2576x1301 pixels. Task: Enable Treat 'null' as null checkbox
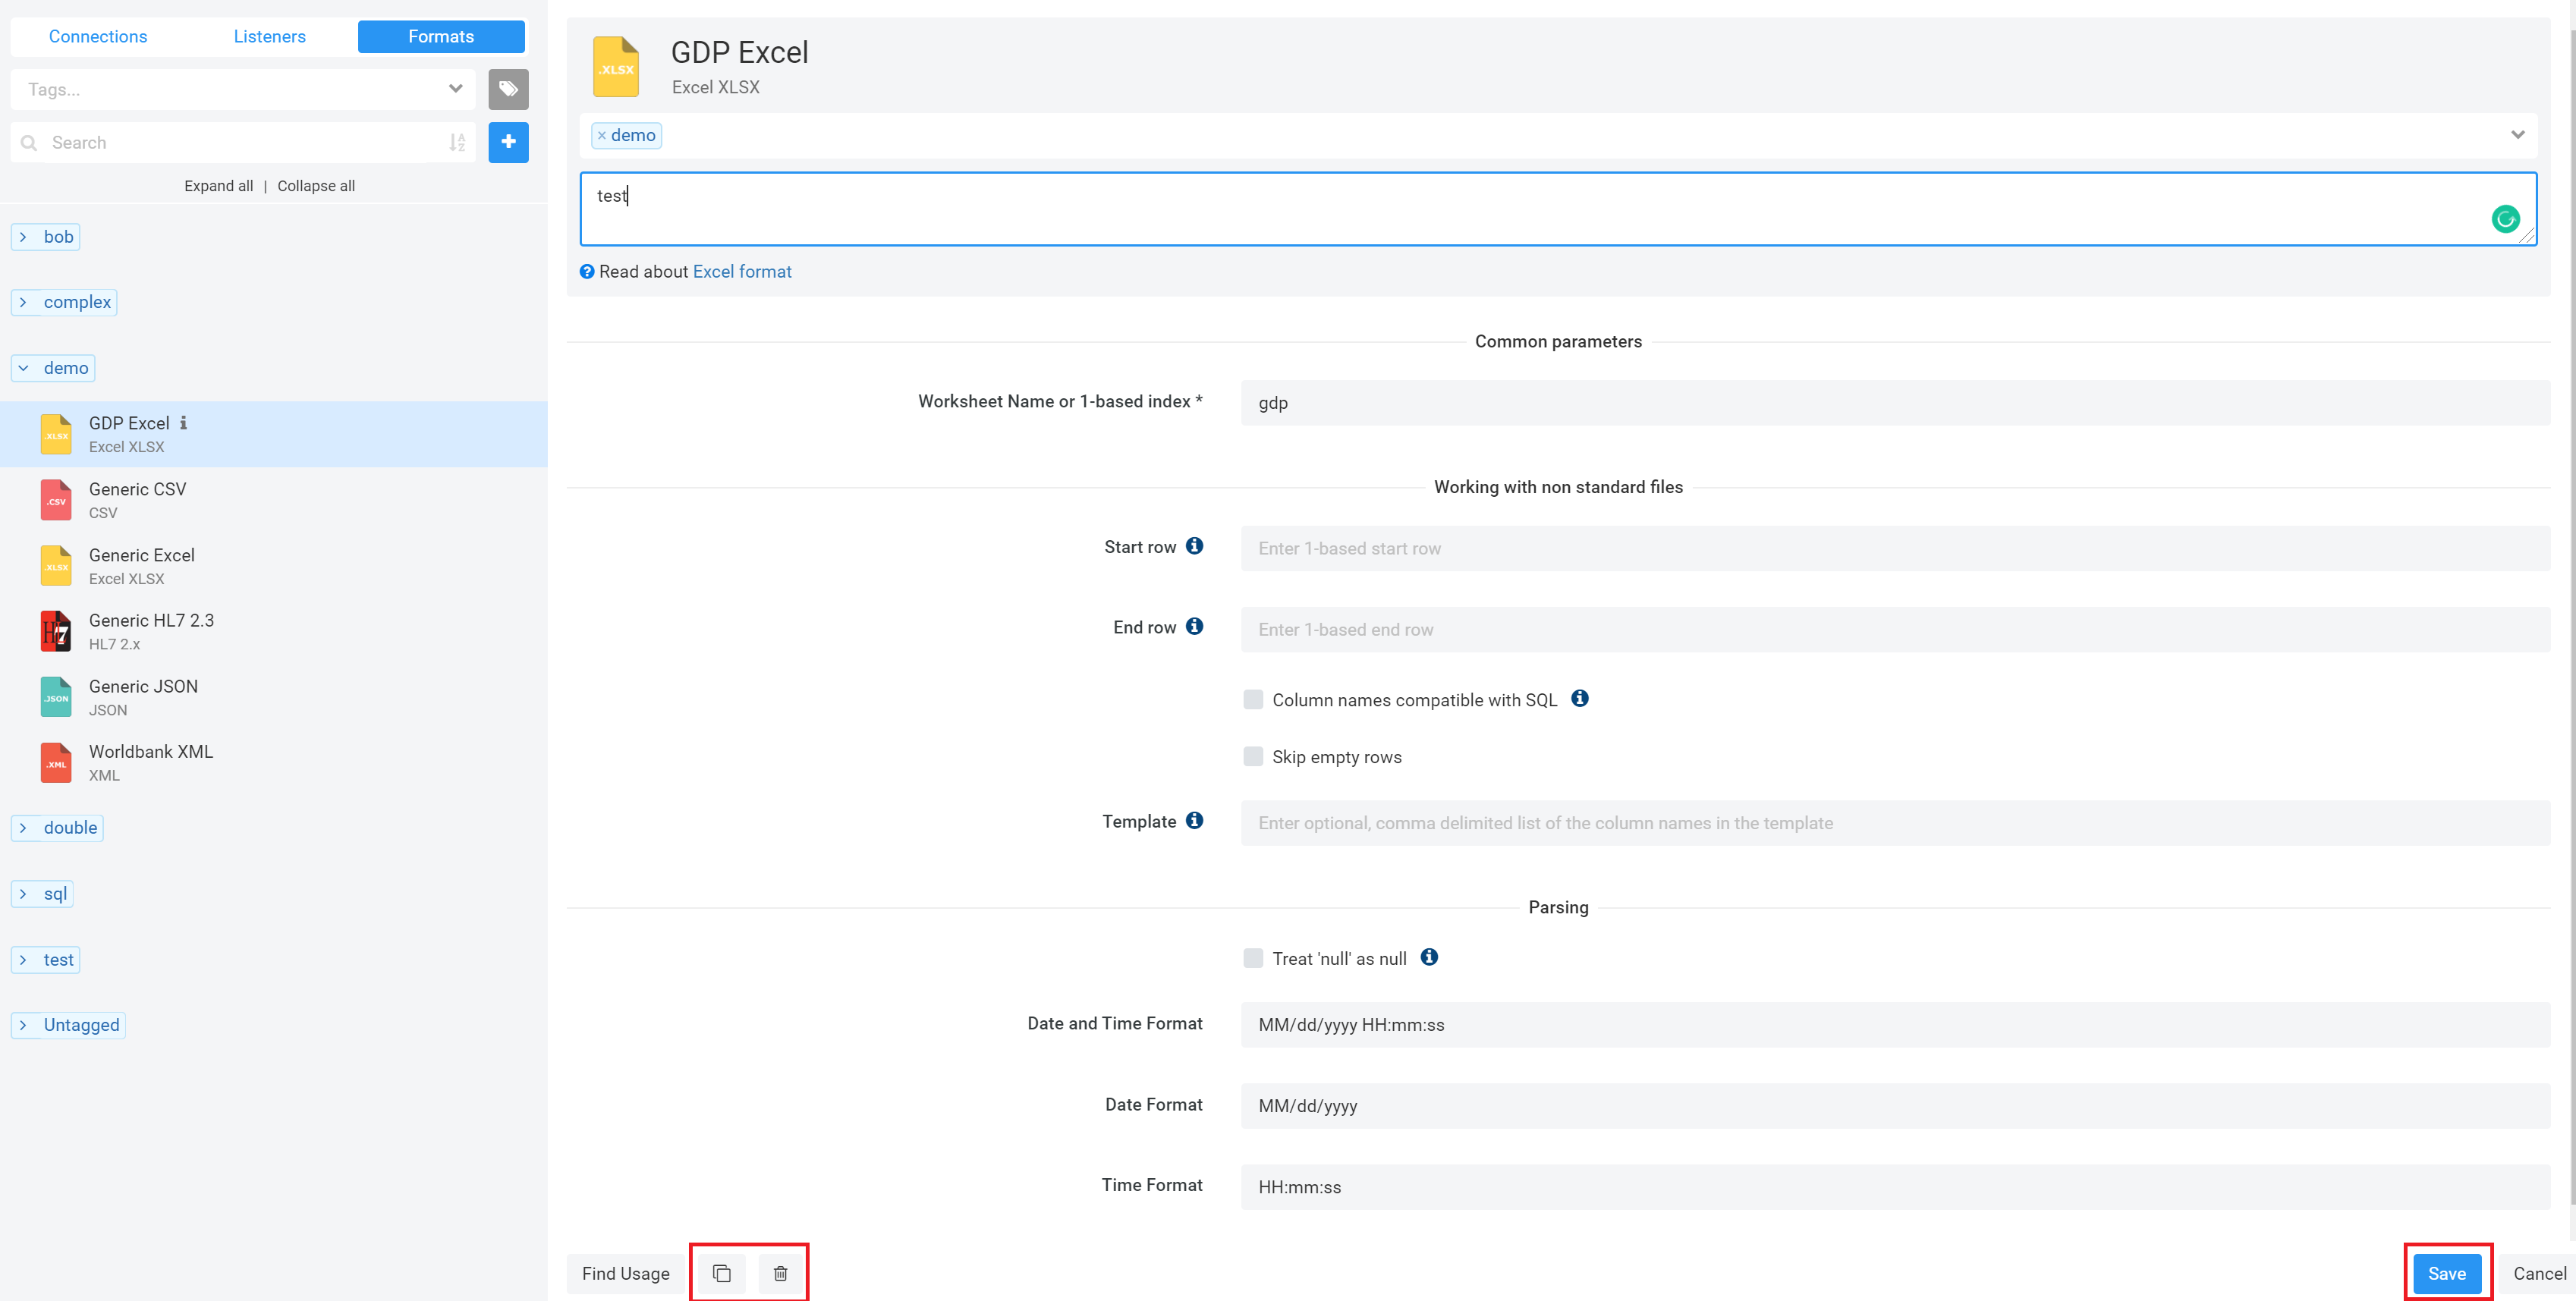pos(1253,958)
